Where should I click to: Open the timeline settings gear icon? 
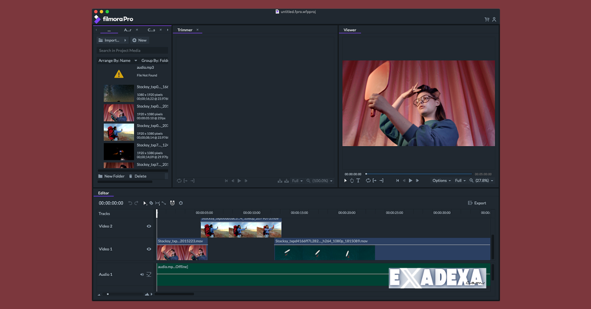[x=181, y=203]
